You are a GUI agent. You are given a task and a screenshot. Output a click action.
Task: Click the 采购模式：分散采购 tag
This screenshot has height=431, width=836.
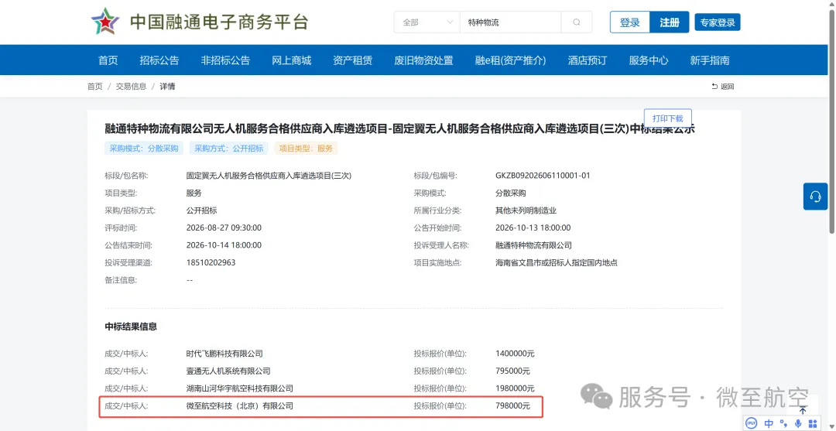(144, 148)
